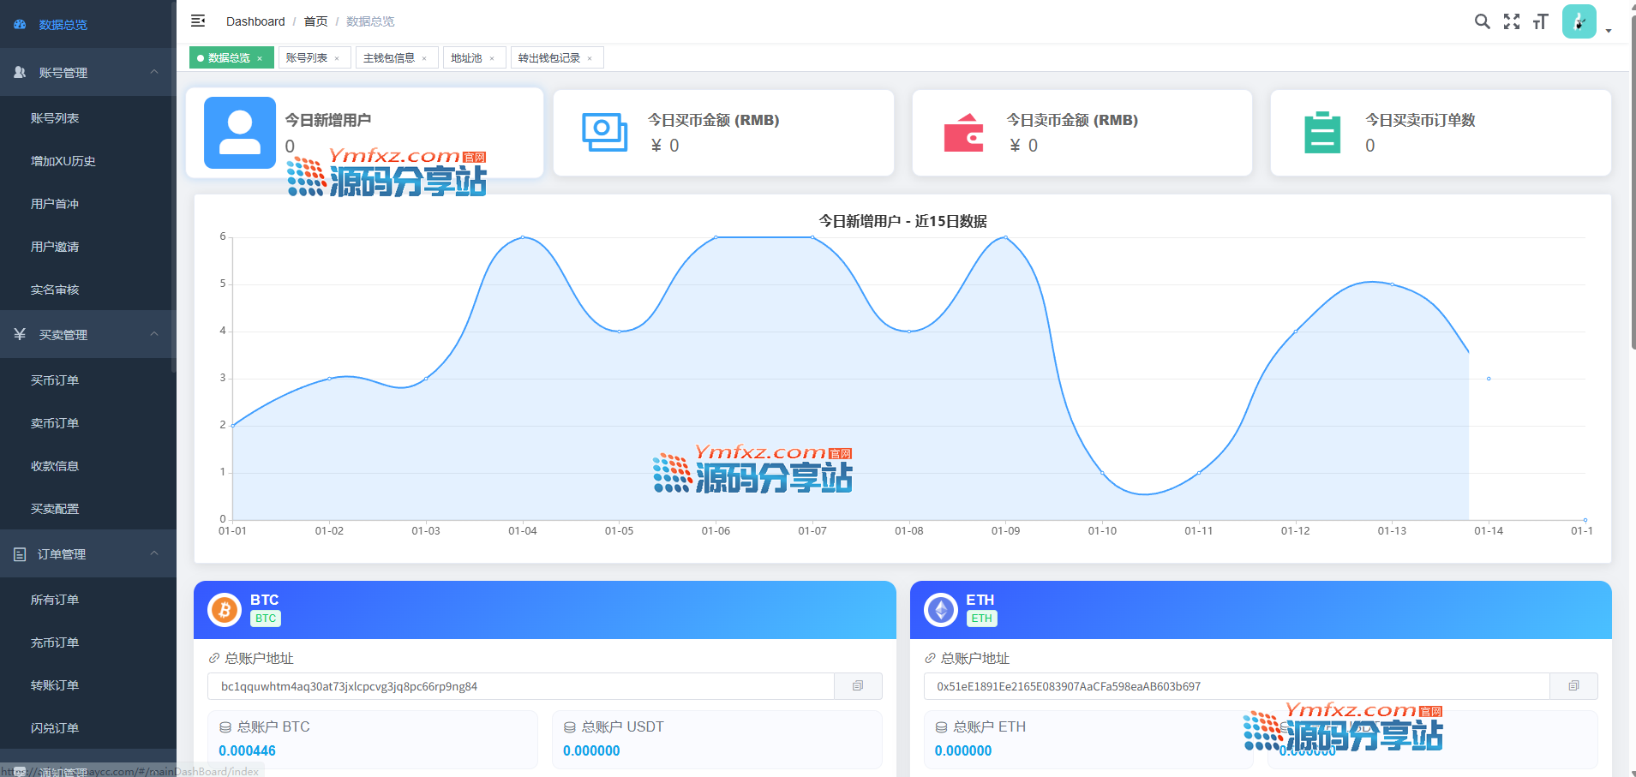Toggle the sidebar hamburger menu icon
This screenshot has height=777, width=1636.
tap(198, 21)
